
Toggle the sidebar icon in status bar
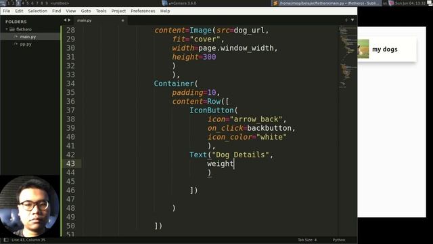tap(6, 240)
